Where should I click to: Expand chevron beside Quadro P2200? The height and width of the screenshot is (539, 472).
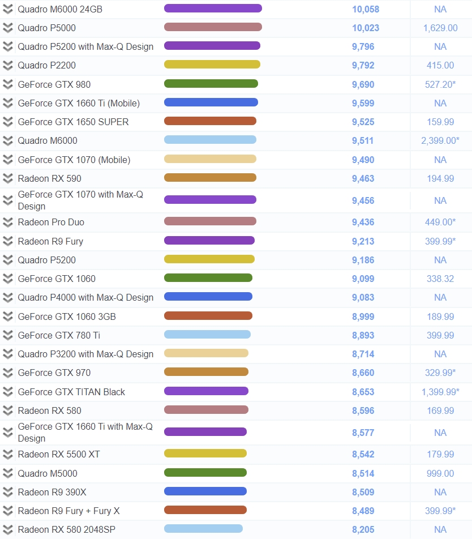pyautogui.click(x=7, y=65)
